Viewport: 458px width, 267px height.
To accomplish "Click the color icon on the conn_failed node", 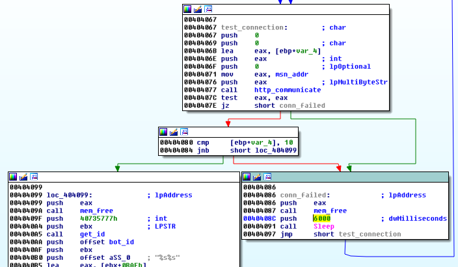I will tap(248, 177).
